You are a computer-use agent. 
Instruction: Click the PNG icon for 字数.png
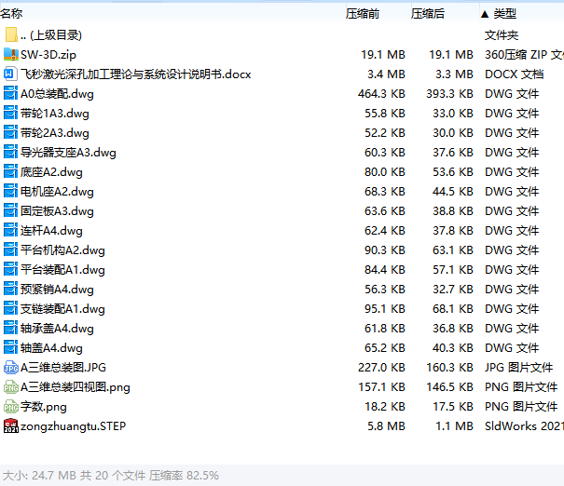point(11,406)
